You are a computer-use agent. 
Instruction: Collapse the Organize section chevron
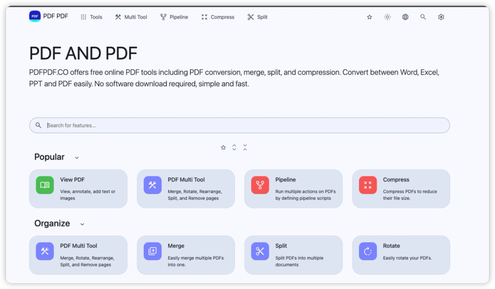pyautogui.click(x=82, y=224)
